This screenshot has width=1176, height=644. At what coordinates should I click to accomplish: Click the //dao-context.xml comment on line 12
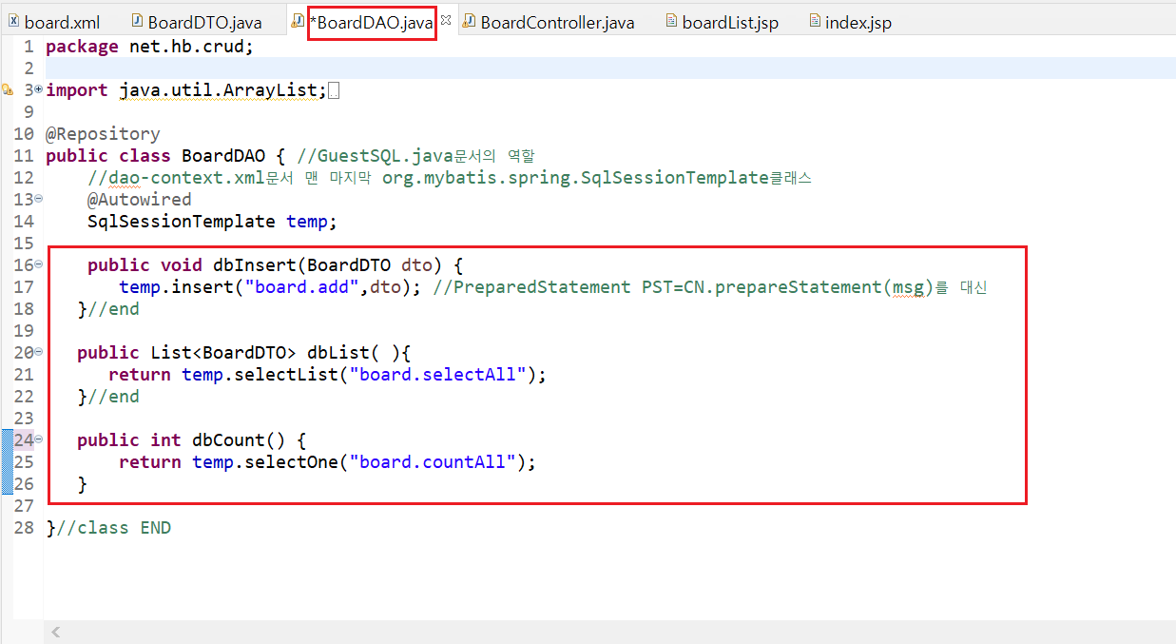click(x=450, y=178)
